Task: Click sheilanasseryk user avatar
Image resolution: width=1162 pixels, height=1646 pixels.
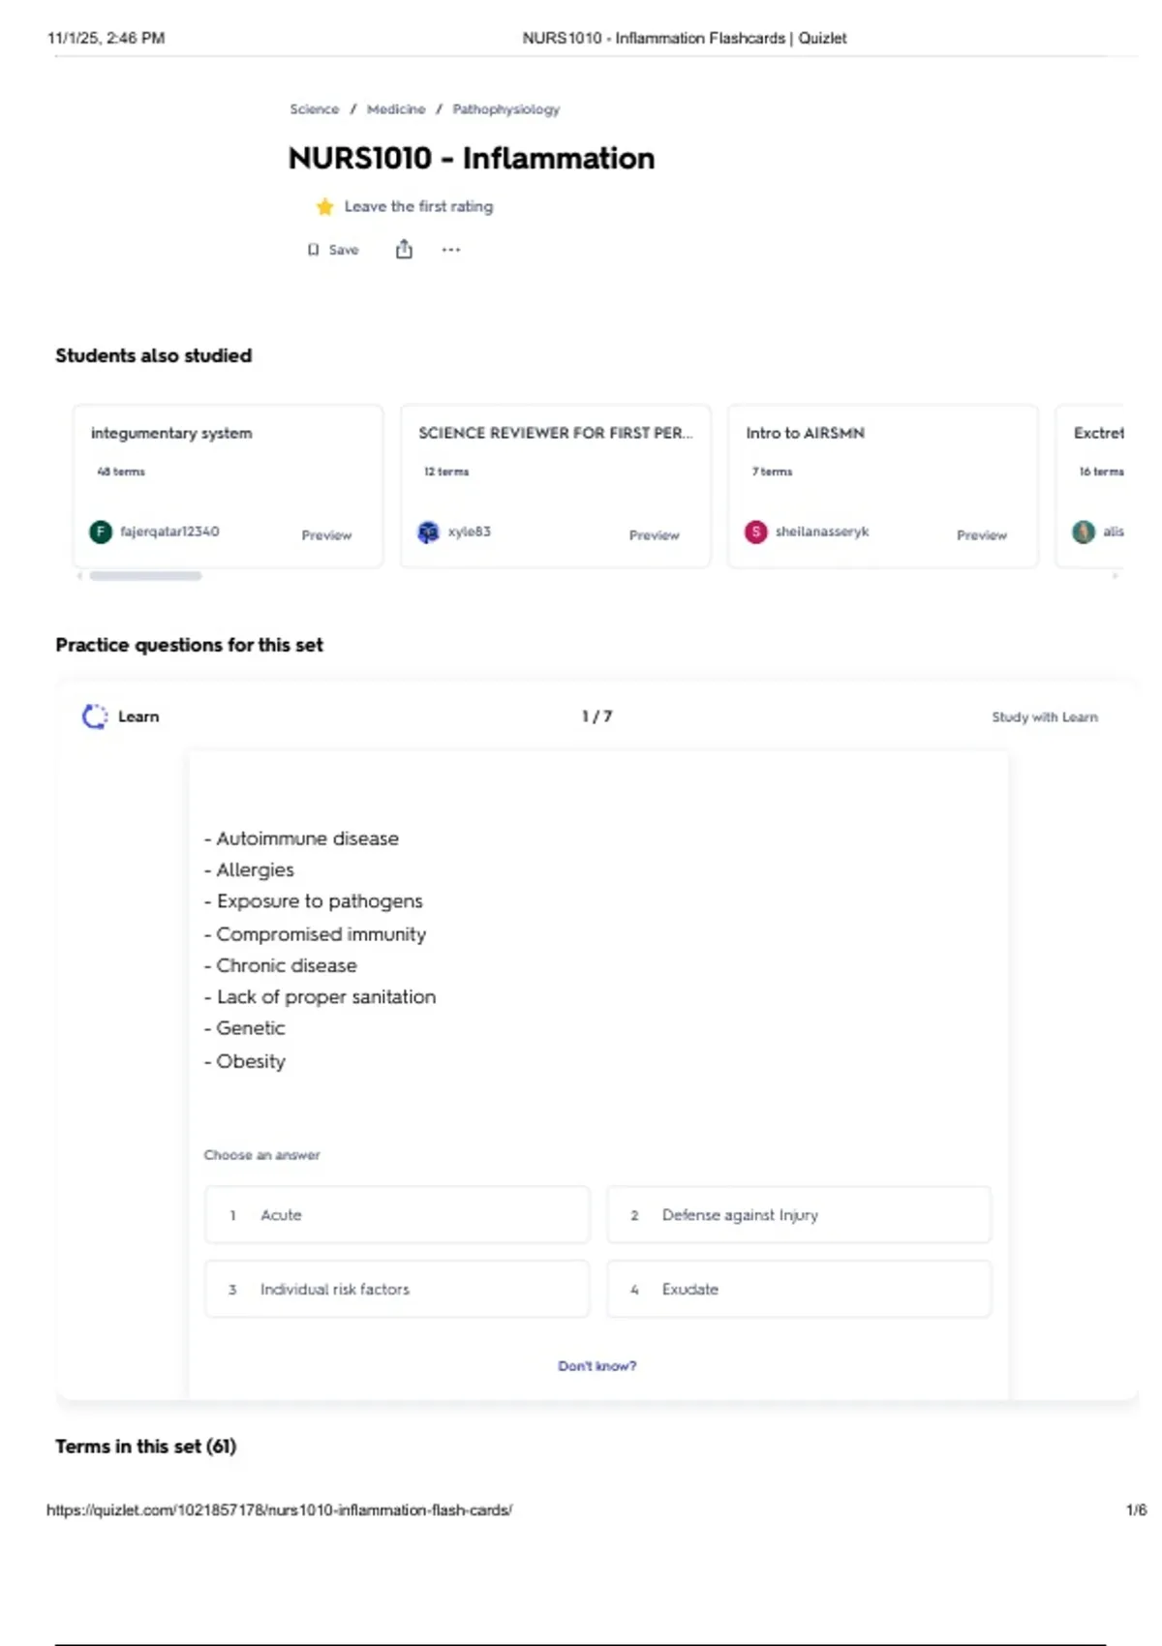Action: pyautogui.click(x=755, y=532)
